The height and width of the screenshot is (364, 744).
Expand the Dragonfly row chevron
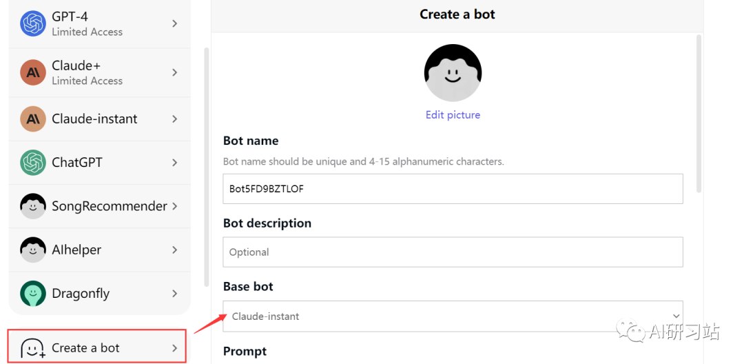point(174,293)
